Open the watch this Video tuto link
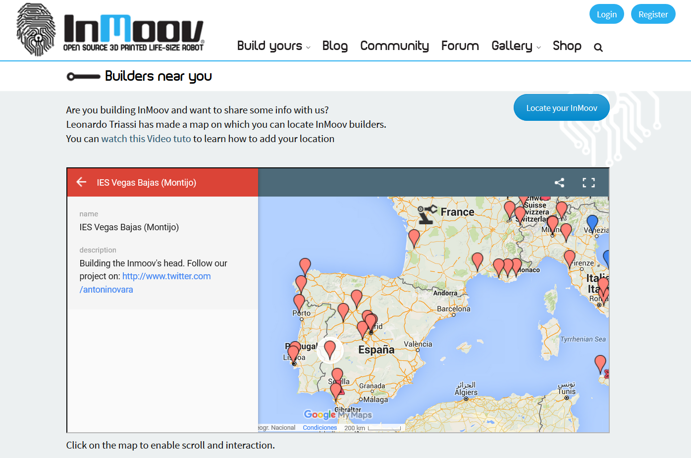 click(x=146, y=139)
